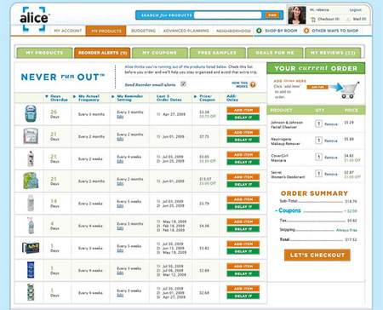Open product image for the $7.75 item
This screenshot has height=310, width=383.
tap(31, 136)
